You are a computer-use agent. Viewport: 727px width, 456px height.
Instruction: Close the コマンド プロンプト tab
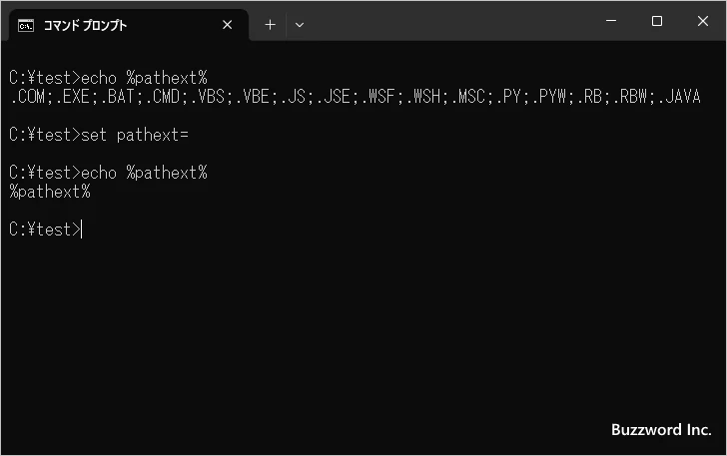(228, 25)
